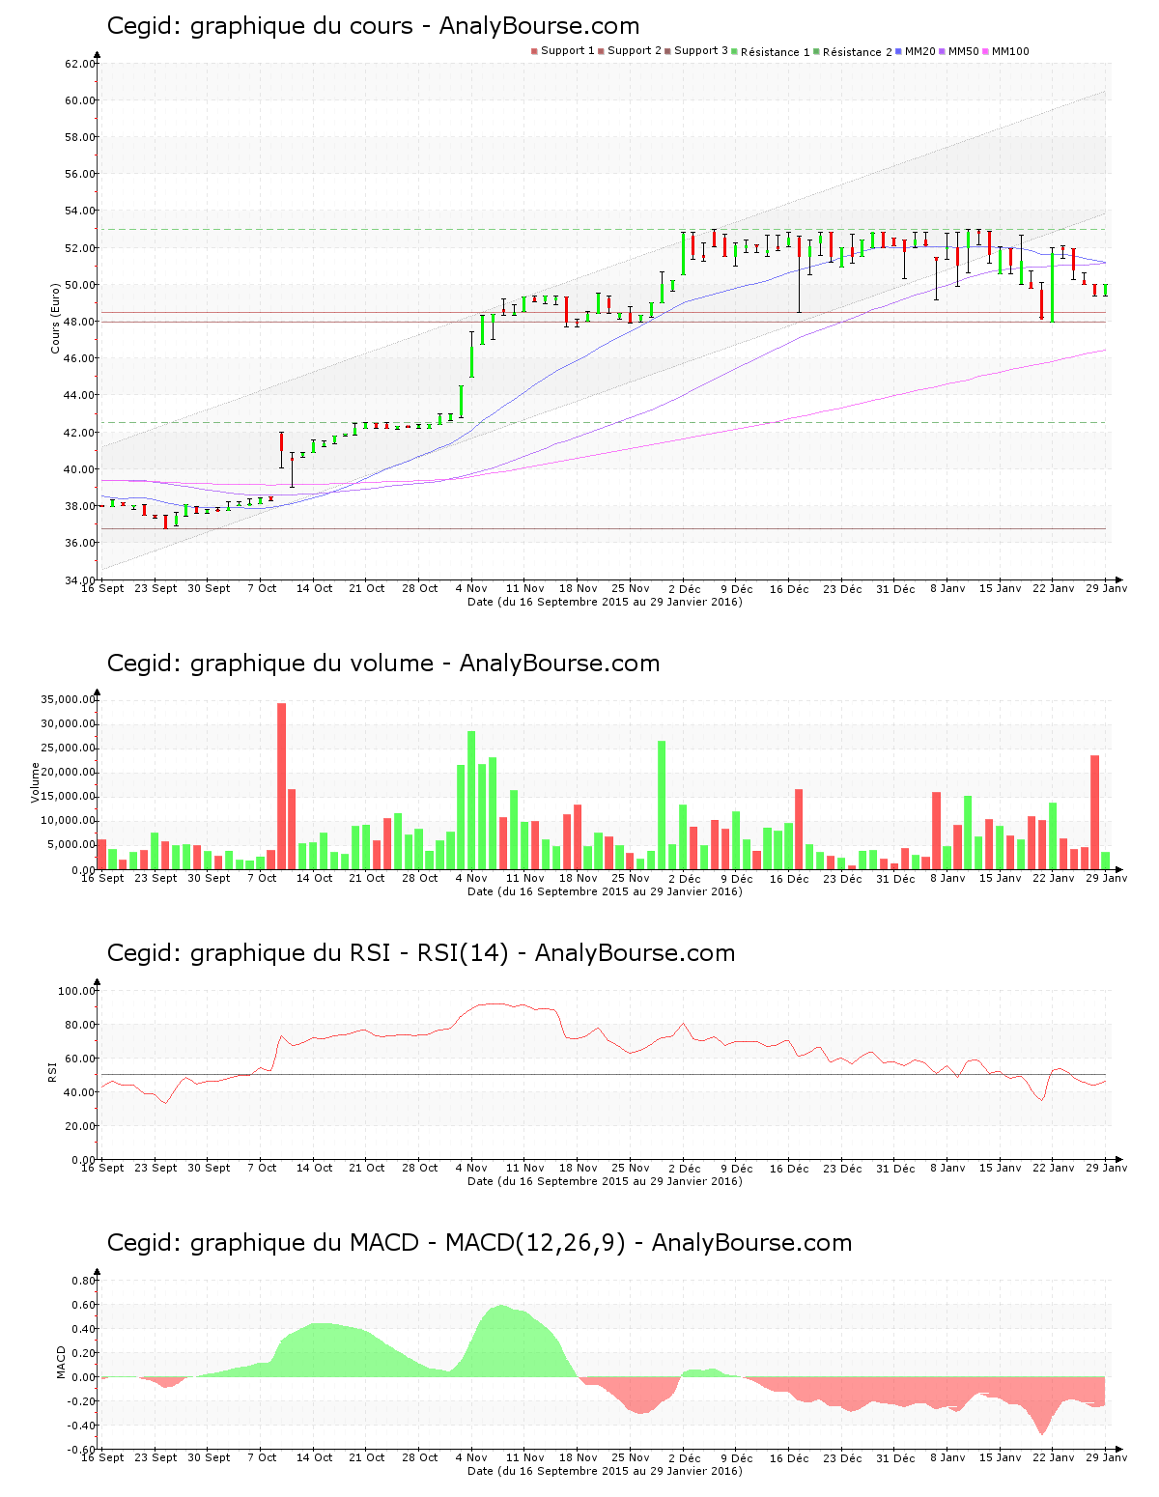
Task: Click the '48.00' price axis value
Action: tap(80, 322)
